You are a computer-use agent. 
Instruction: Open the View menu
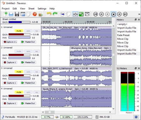click(23, 8)
